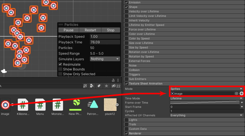Click the object picker circle for image sprite
Viewport: 245px width, 136px height.
click(x=236, y=93)
